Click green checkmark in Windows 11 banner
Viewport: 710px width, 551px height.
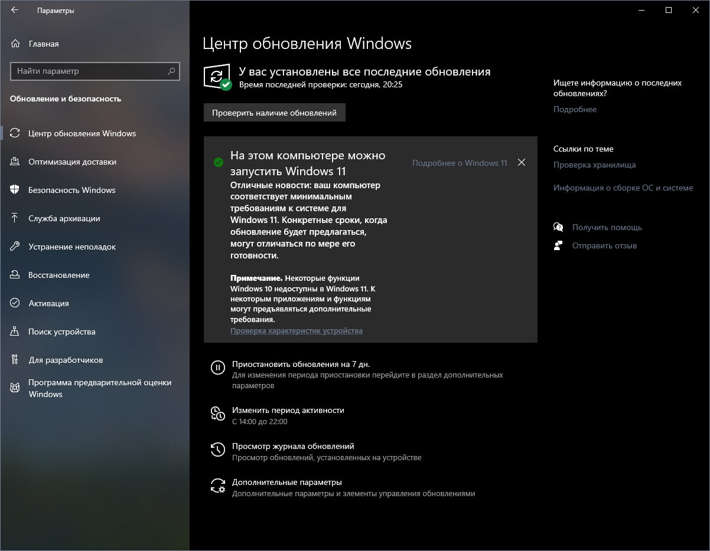(219, 162)
